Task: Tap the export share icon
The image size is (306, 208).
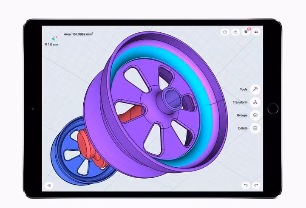Action: click(x=225, y=32)
